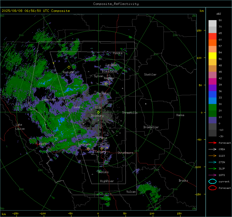Click the red forecast ellipse symbol
The height and width of the screenshot is (217, 232).
(x=212, y=188)
